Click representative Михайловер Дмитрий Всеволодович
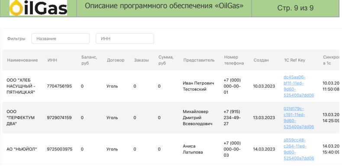 click(x=197, y=118)
